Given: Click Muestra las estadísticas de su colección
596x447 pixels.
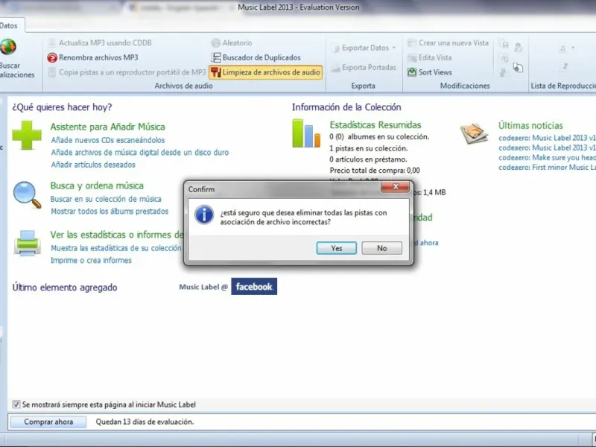Looking at the screenshot, I should click(x=116, y=248).
